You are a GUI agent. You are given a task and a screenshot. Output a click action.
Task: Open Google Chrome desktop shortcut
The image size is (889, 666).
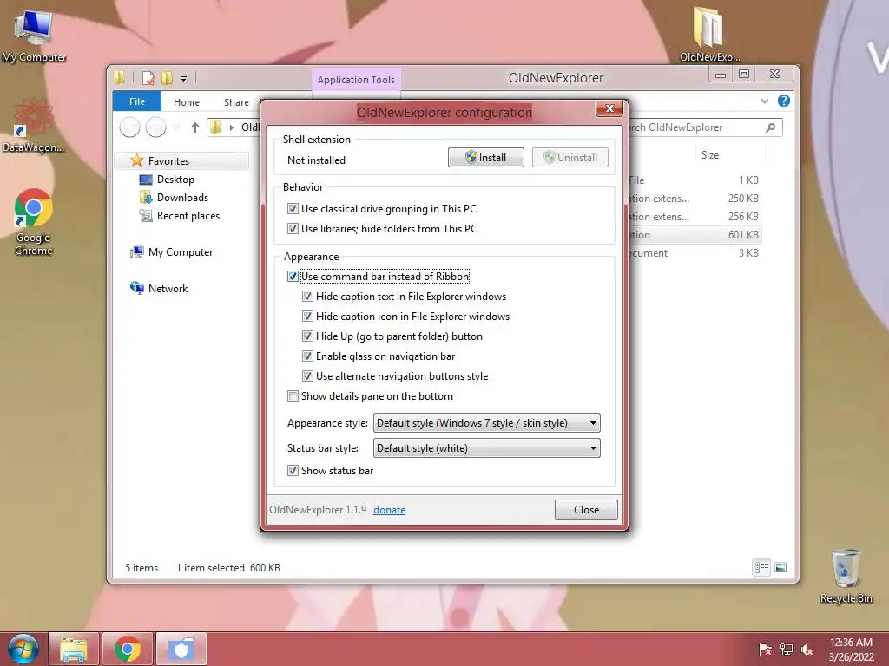34,222
